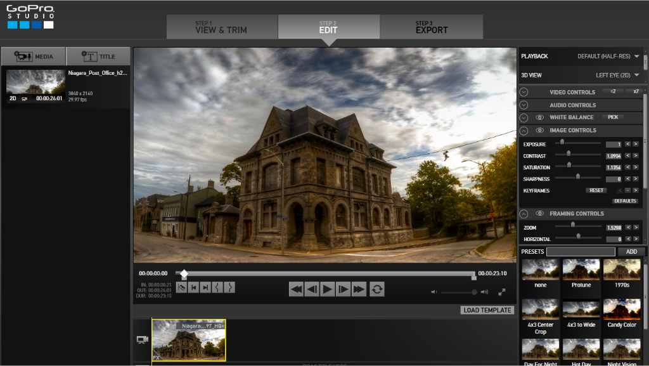
Task: Click the rewind button
Action: click(x=296, y=289)
